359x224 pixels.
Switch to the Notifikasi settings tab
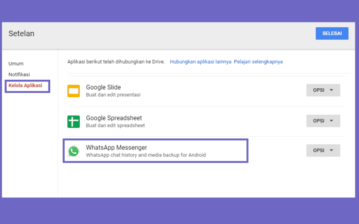click(19, 74)
